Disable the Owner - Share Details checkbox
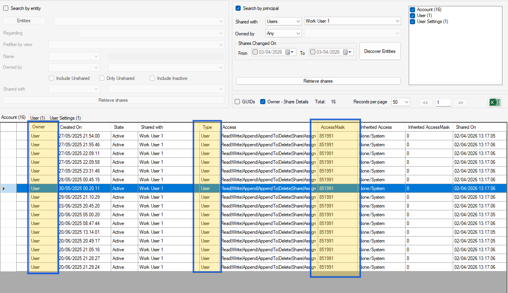 pyautogui.click(x=263, y=101)
